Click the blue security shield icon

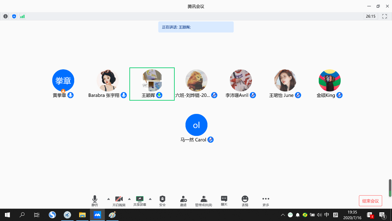[14, 16]
